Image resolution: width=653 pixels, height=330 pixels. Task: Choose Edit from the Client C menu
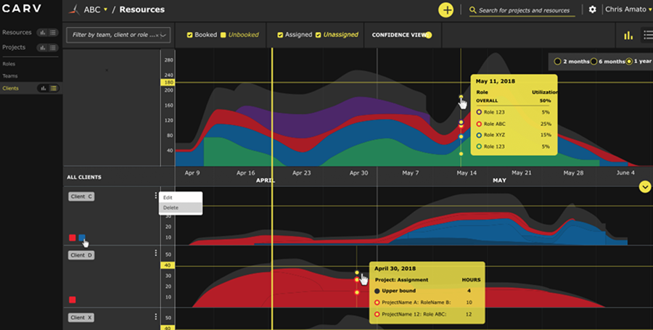(x=168, y=197)
